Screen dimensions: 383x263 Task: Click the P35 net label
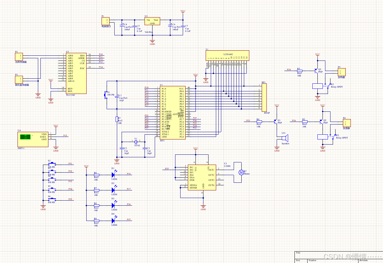(x=70, y=199)
